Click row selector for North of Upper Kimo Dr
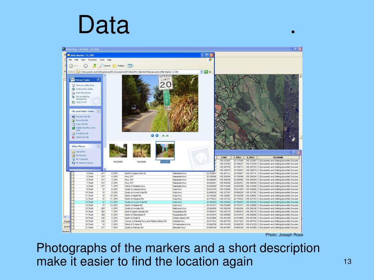Image resolution: width=374 pixels, height=280 pixels. pos(72,173)
